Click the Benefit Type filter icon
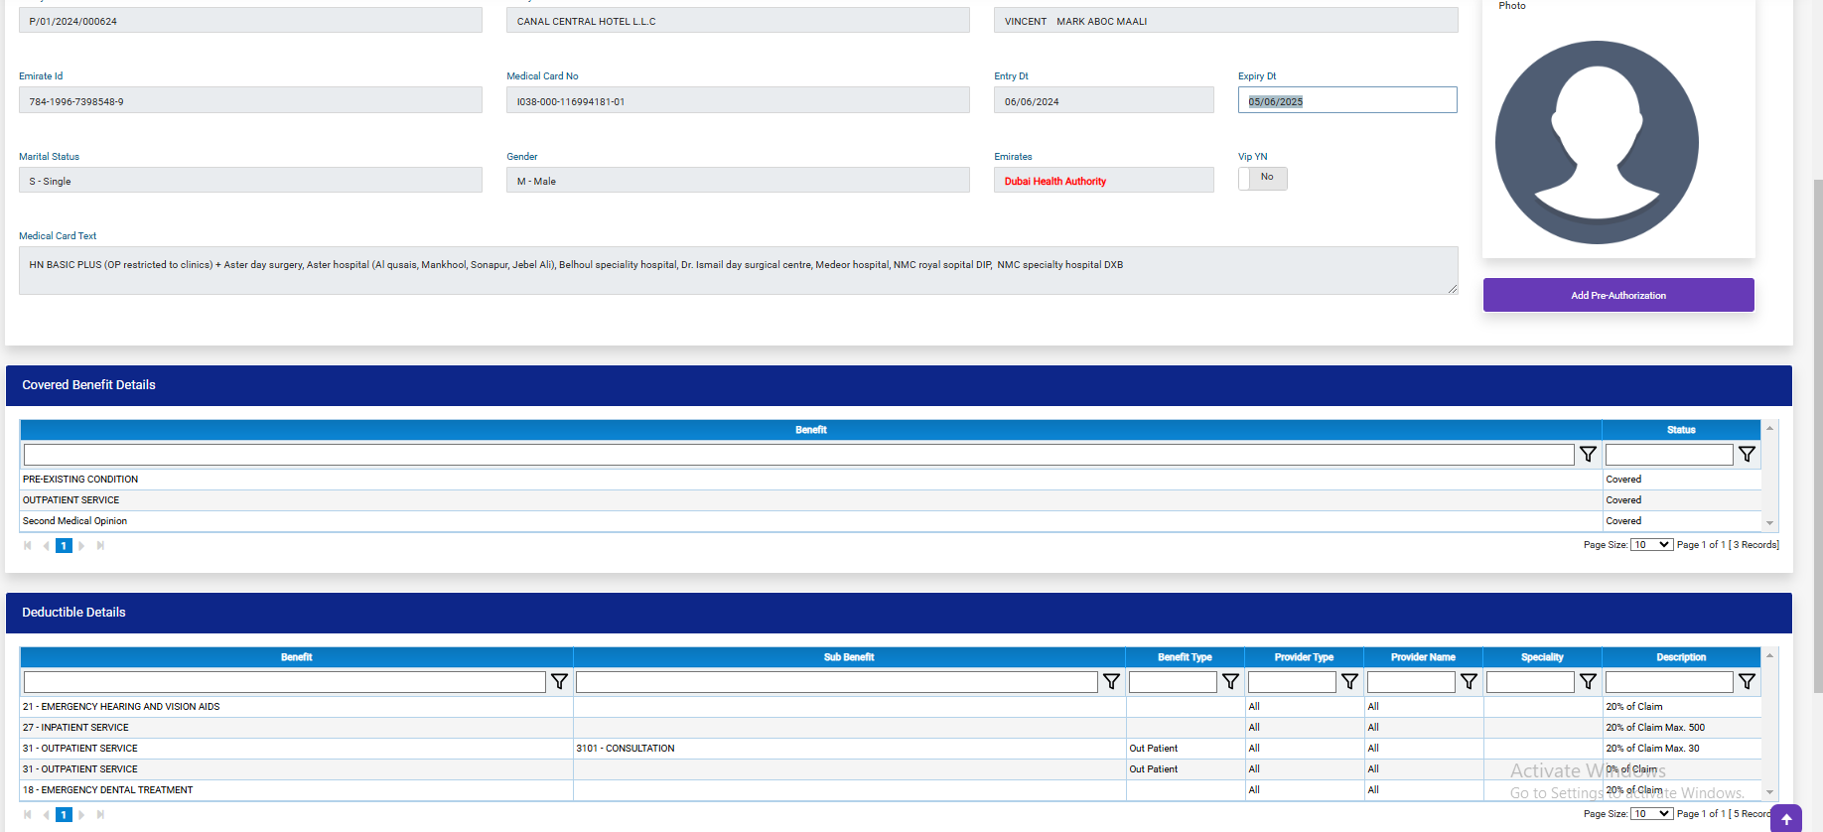 [1230, 682]
